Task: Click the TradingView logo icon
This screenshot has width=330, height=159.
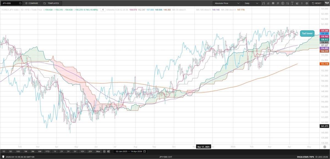Action: click(326, 3)
